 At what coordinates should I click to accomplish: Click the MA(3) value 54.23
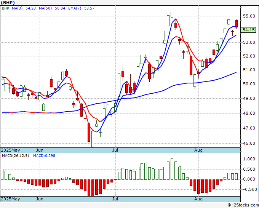pyautogui.click(x=30, y=8)
